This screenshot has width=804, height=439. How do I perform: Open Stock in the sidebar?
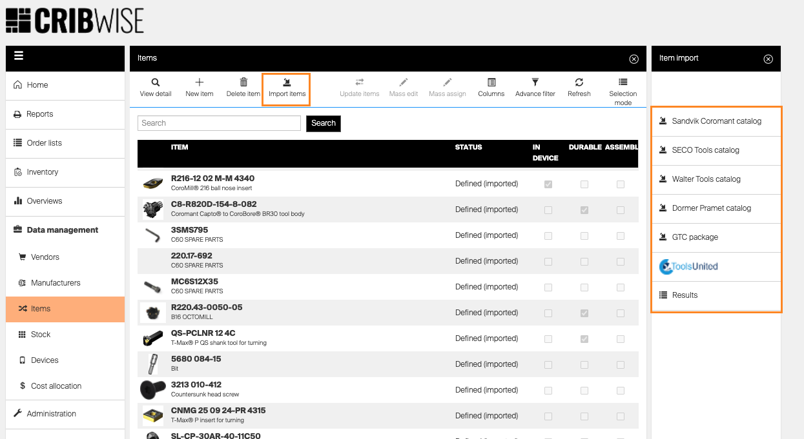coord(41,335)
